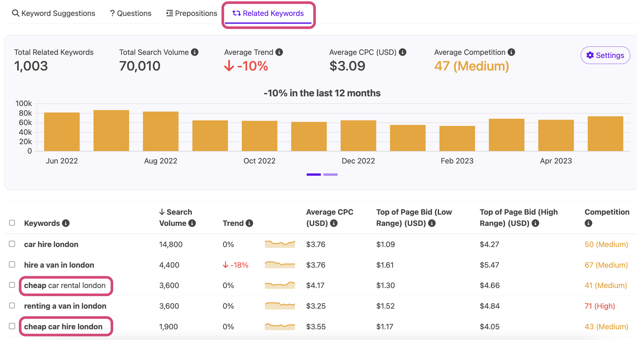The height and width of the screenshot is (340, 637).
Task: Click the Aug 2022 chart bar
Action: coord(161,131)
